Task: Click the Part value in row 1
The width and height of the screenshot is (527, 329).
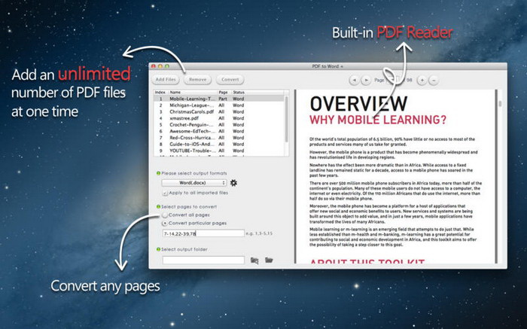Action: [223, 99]
